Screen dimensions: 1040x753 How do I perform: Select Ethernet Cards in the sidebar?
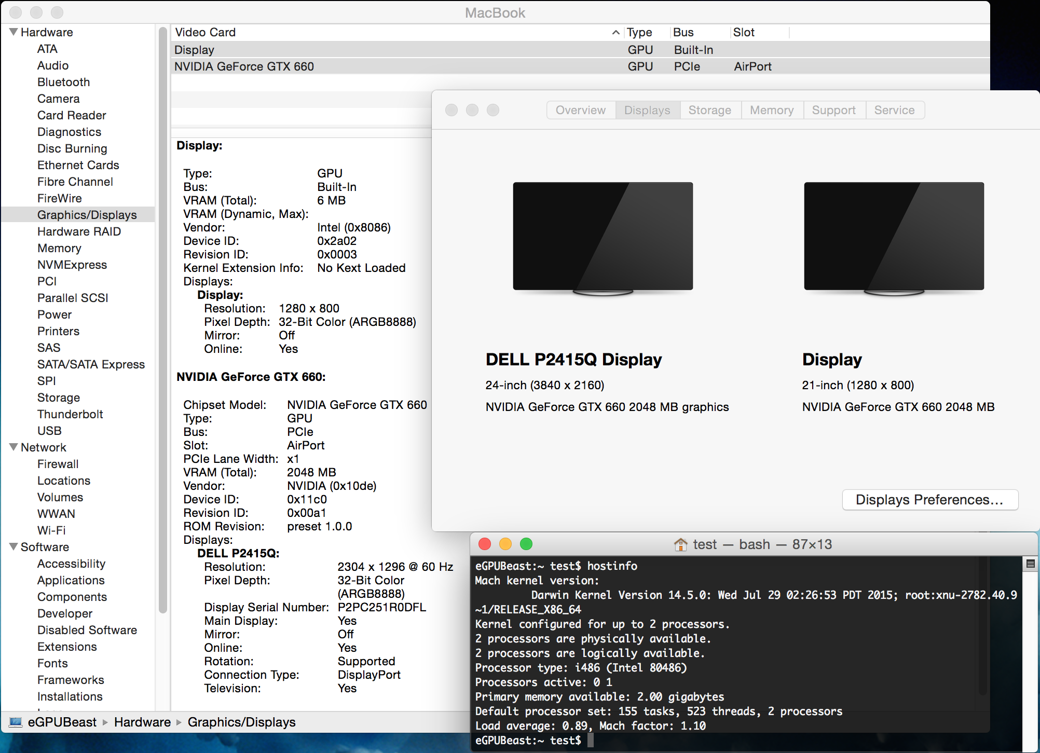[78, 165]
